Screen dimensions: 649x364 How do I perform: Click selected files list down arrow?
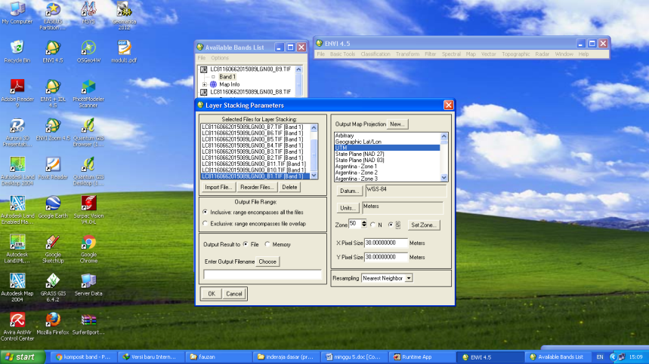[x=314, y=176]
